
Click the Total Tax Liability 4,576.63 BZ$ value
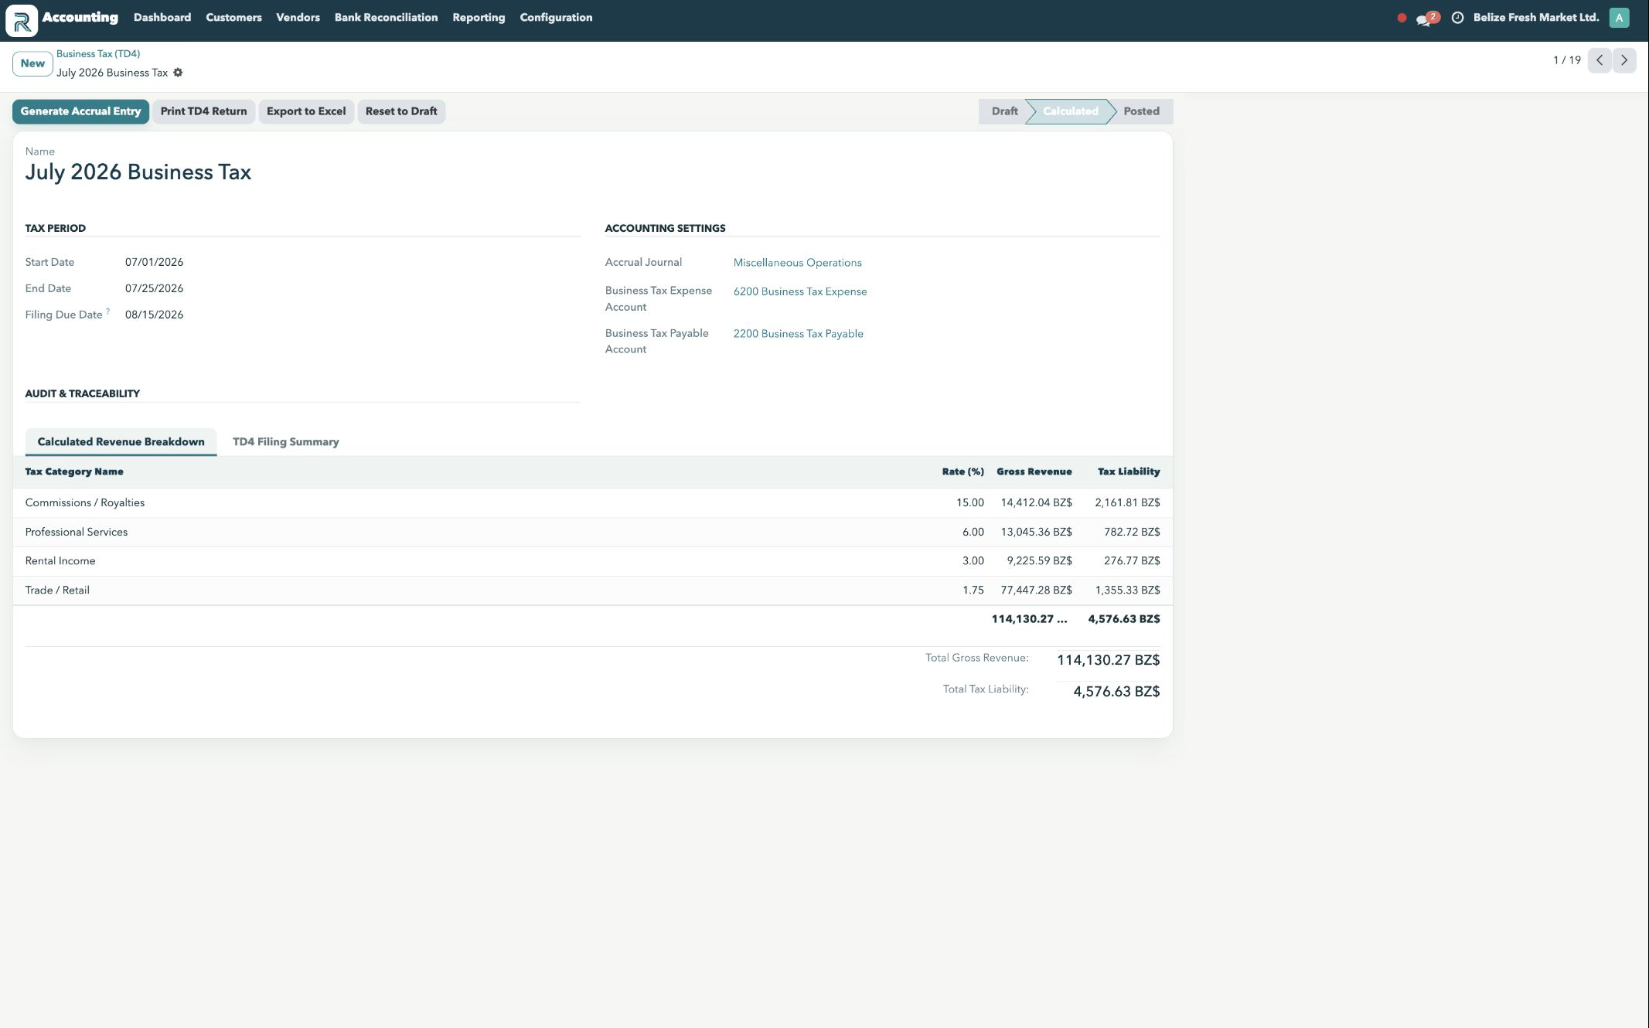1116,692
